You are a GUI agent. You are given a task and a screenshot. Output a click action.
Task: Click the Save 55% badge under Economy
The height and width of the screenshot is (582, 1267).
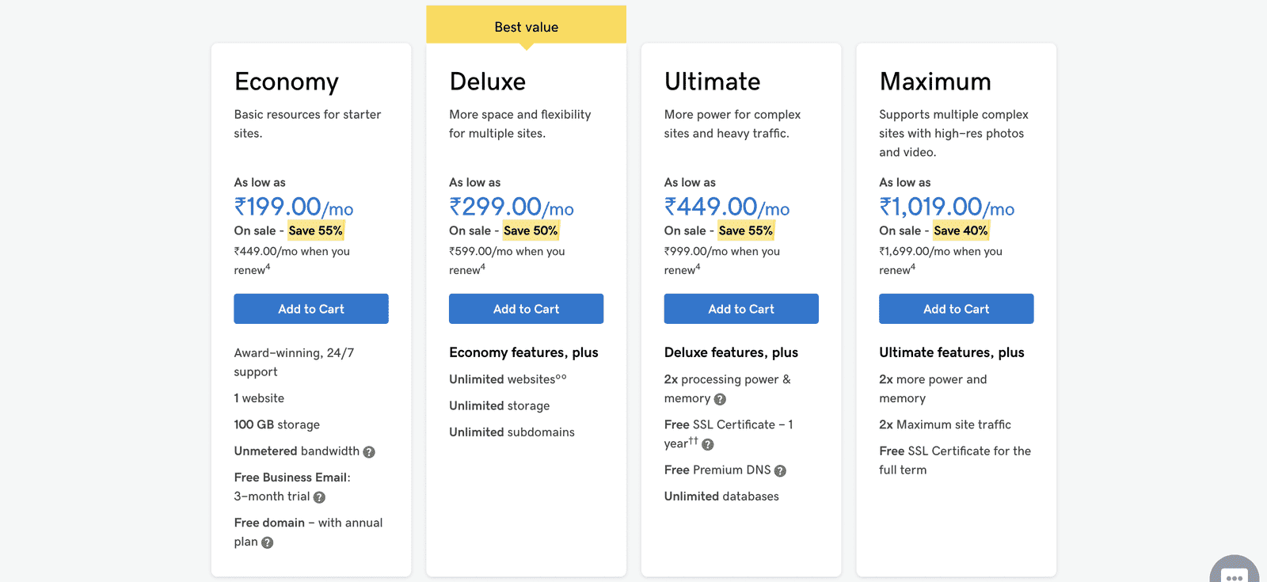[315, 230]
